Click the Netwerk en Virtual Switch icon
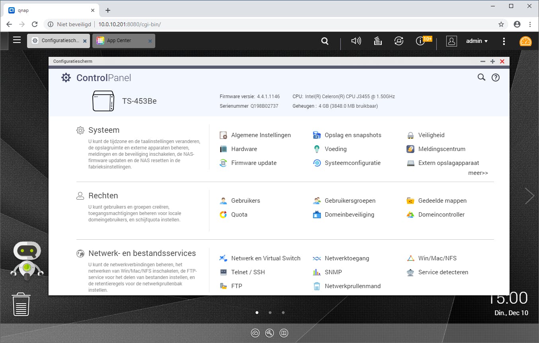The image size is (539, 343). 223,258
